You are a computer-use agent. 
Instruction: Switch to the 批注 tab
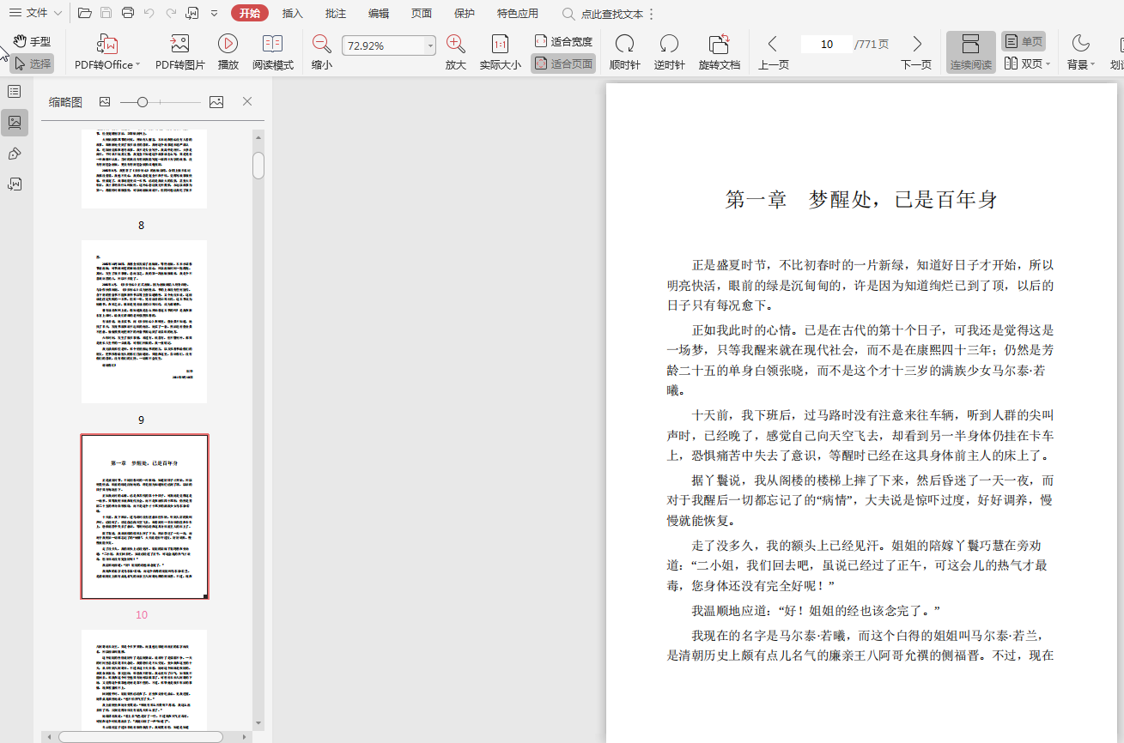[x=336, y=13]
